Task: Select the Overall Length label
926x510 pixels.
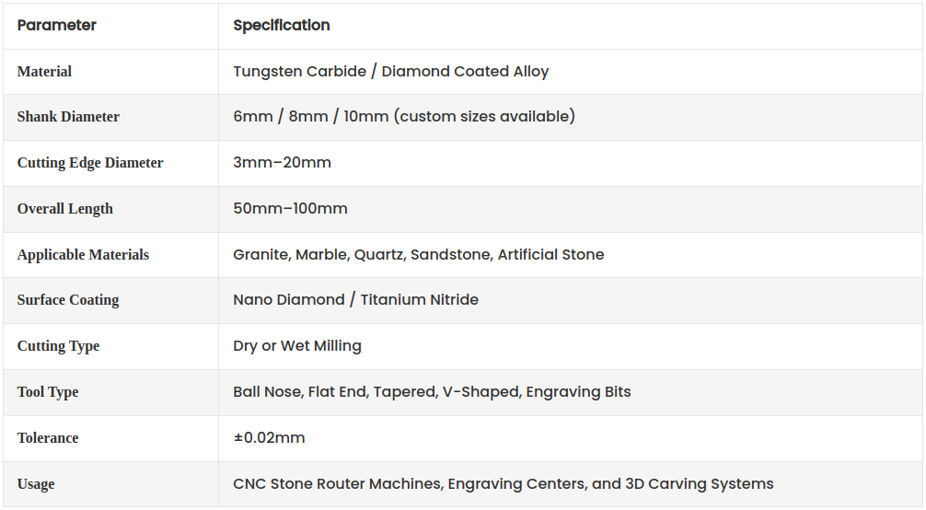Action: click(65, 209)
